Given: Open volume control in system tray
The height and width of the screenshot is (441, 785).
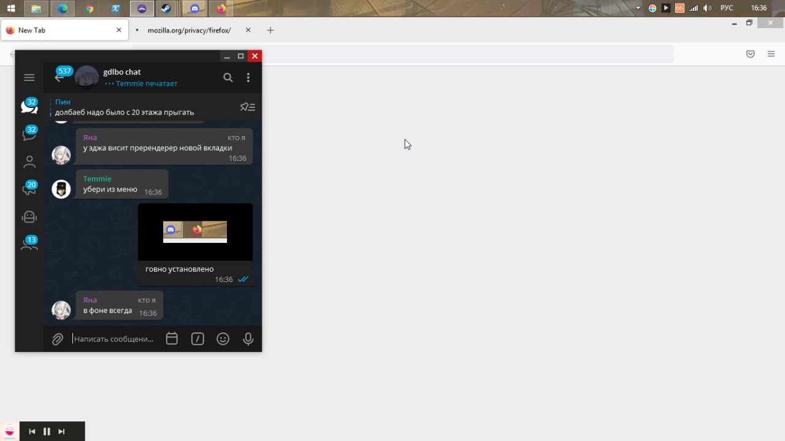Looking at the screenshot, I should [707, 8].
